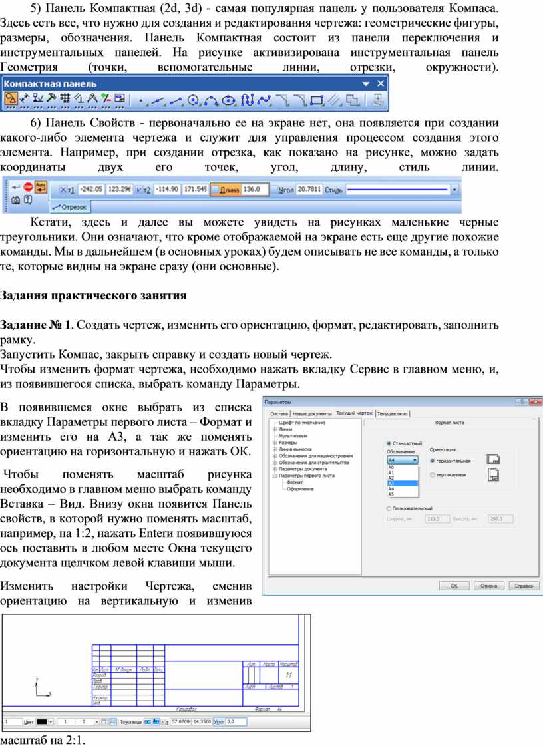Screen dimensions: 543x748
Task: Toggle the Длина lock switch
Action: tap(215, 190)
